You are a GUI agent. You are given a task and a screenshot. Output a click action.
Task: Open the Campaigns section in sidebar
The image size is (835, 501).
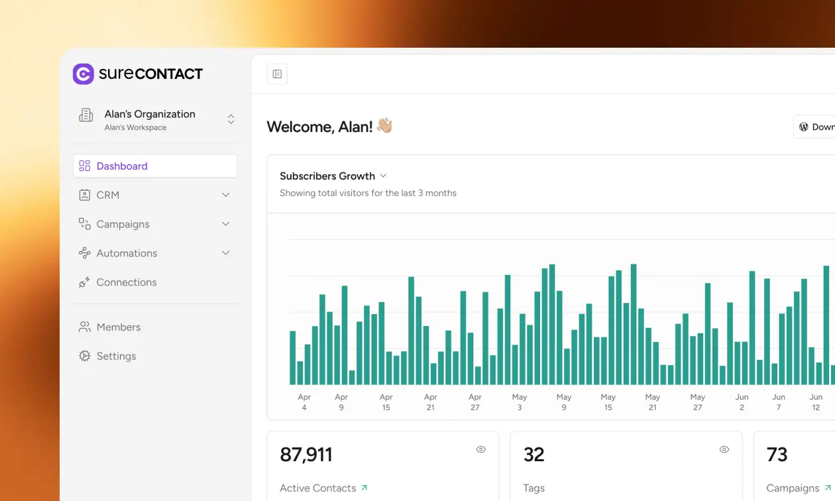(155, 224)
